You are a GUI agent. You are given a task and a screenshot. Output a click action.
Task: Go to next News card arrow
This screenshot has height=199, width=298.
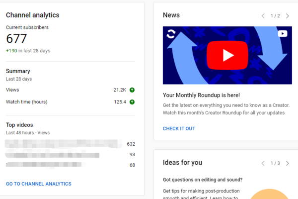[x=288, y=16]
